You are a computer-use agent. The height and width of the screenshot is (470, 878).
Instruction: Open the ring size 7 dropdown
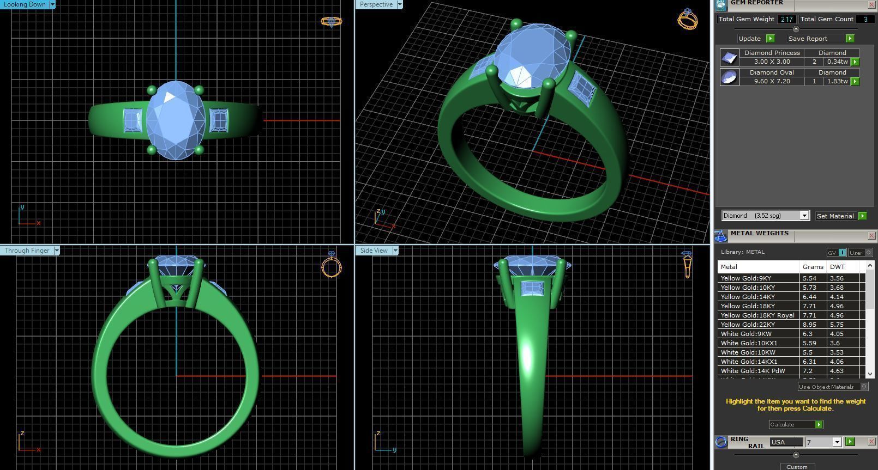pyautogui.click(x=837, y=442)
